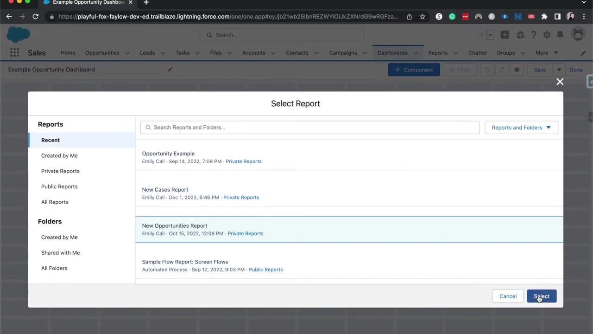Click the Select button
Image resolution: width=593 pixels, height=334 pixels.
(x=541, y=296)
